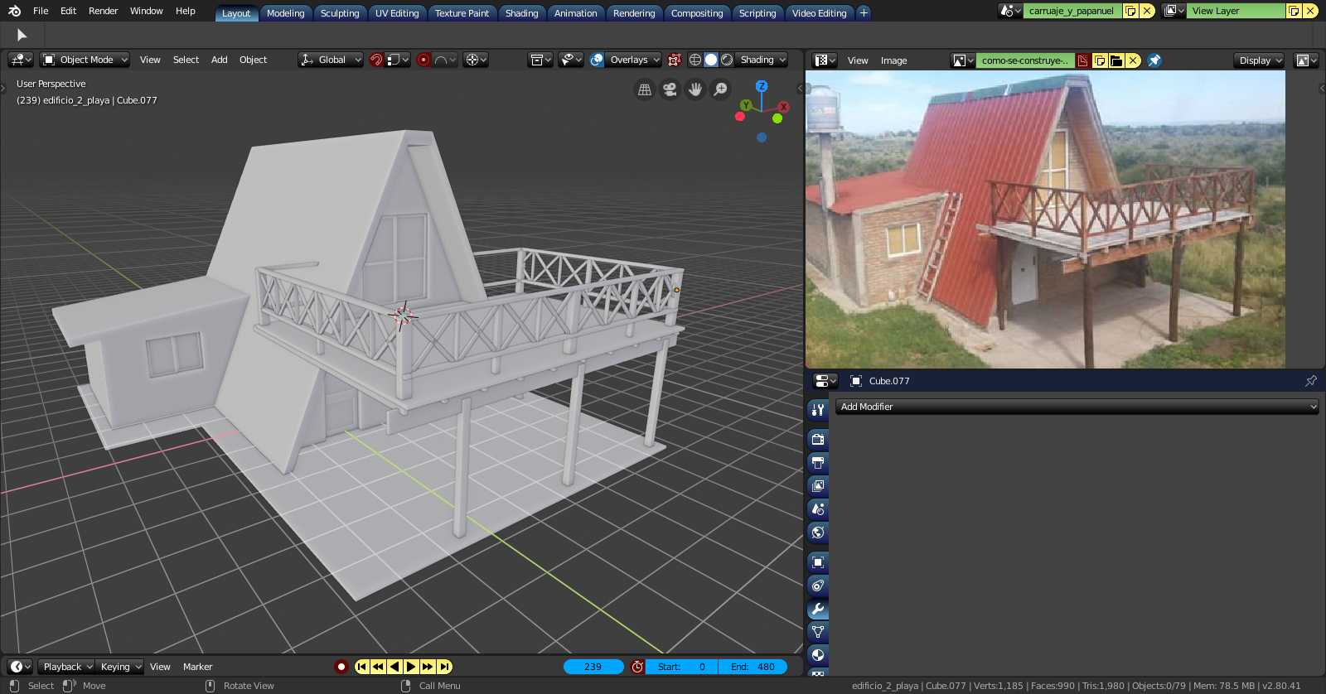Switch to wireframe shading

[695, 60]
